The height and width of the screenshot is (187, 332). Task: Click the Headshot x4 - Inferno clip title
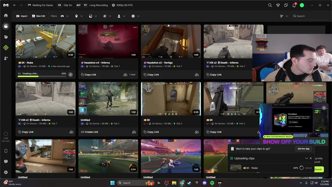pyautogui.click(x=95, y=63)
